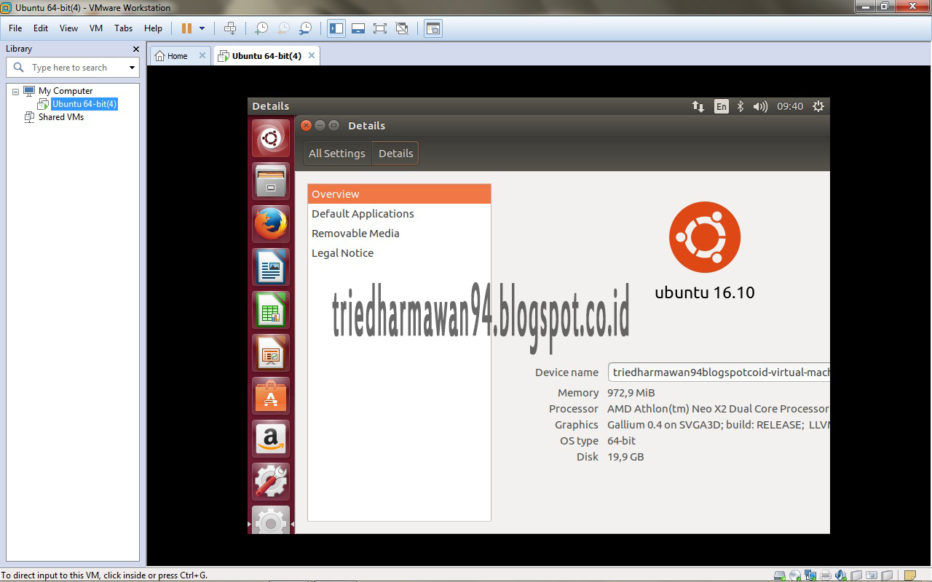The image size is (932, 582).
Task: Close the Home tab
Action: click(x=202, y=55)
